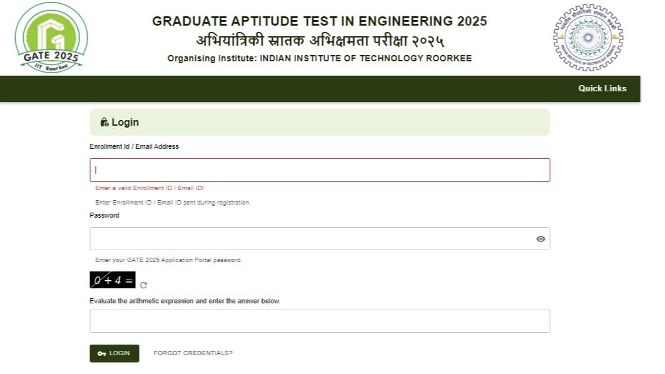
Task: Click the red invalid Enrollment ID error message
Action: [x=150, y=188]
